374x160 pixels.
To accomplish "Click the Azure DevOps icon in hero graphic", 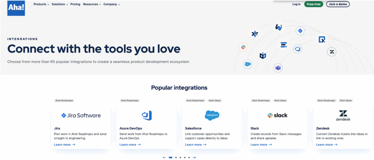I will [297, 49].
